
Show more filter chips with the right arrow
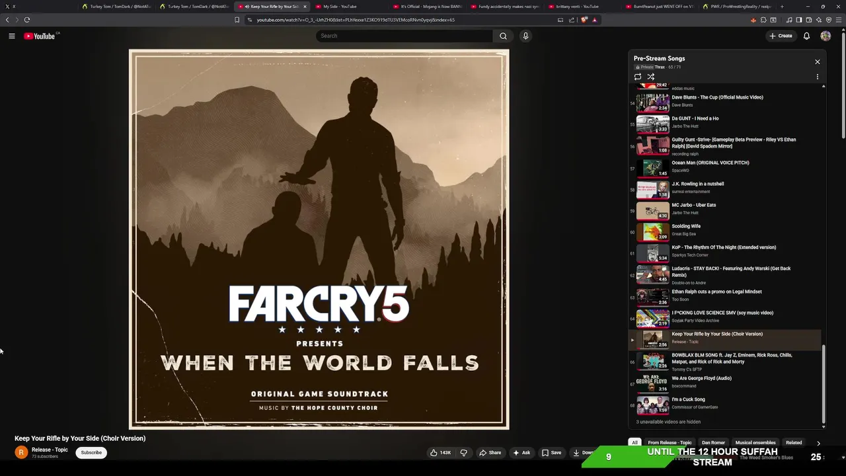tap(818, 443)
